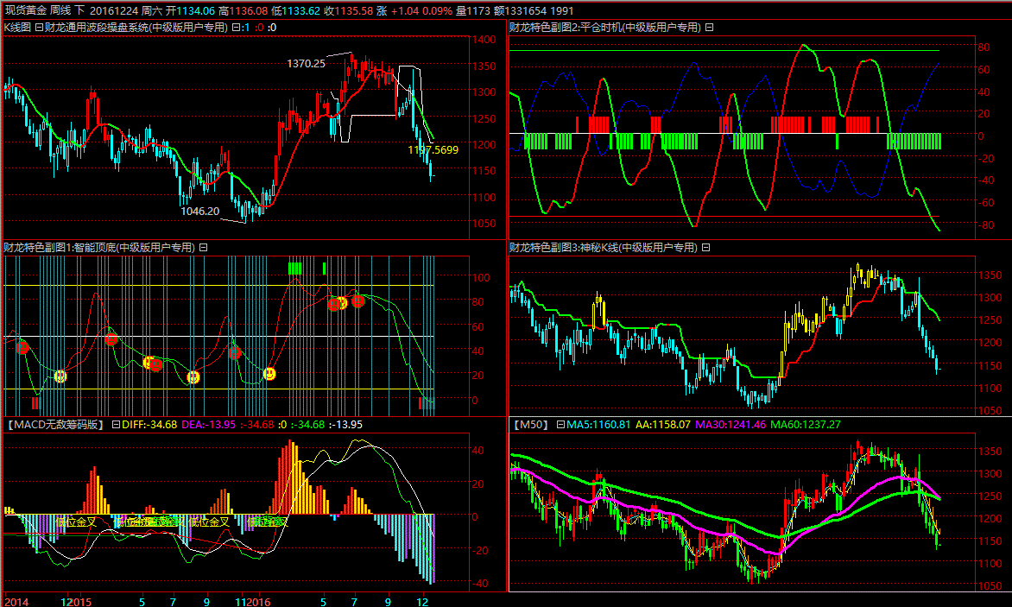Collapse the 财龙特色副图3:神秘K线 panel box icon
Image resolution: width=1012 pixels, height=607 pixels.
[706, 248]
